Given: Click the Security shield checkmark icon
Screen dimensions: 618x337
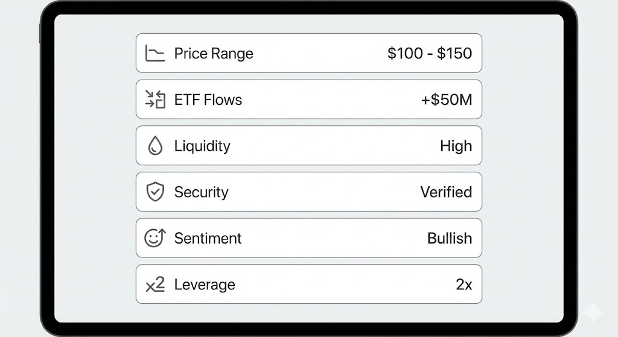Looking at the screenshot, I should coord(155,192).
